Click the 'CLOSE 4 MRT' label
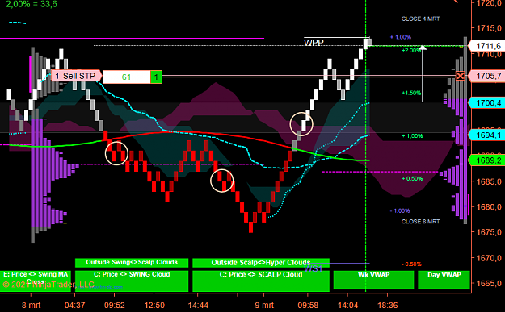This screenshot has height=312, width=505. pos(420,19)
